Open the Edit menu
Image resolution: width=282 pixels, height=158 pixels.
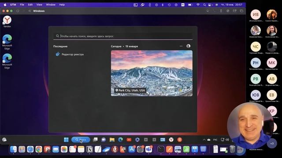[30, 5]
